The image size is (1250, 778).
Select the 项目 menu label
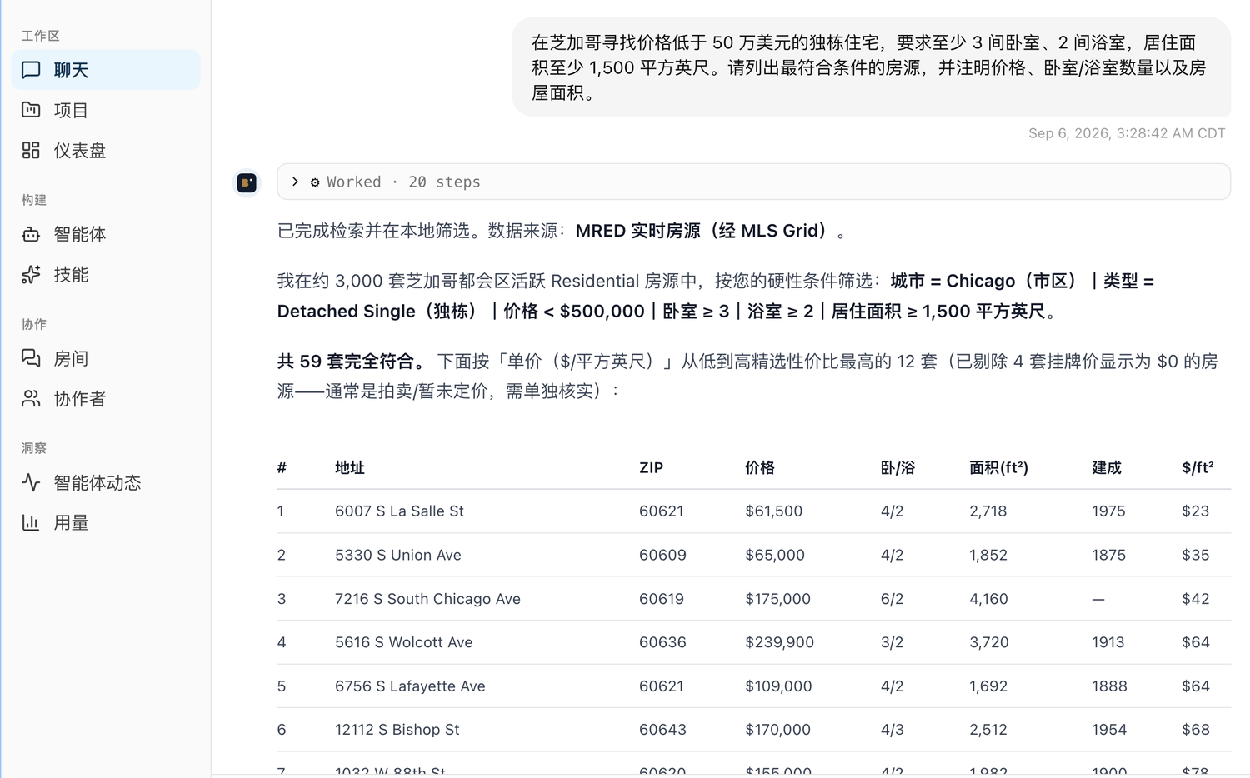click(x=71, y=110)
